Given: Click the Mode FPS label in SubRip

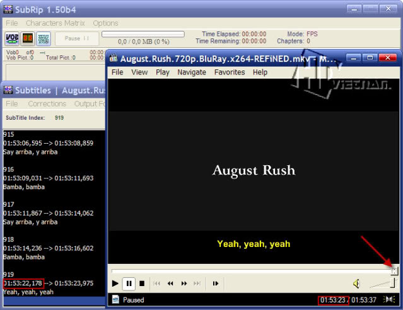Looking at the screenshot, I should [x=302, y=34].
